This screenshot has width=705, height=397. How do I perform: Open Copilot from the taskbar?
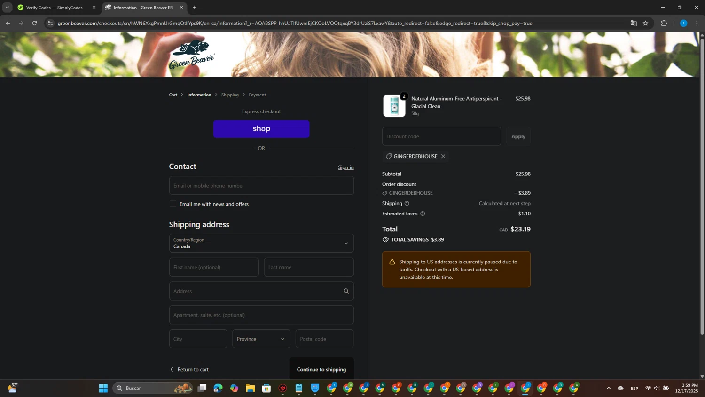pyautogui.click(x=234, y=388)
